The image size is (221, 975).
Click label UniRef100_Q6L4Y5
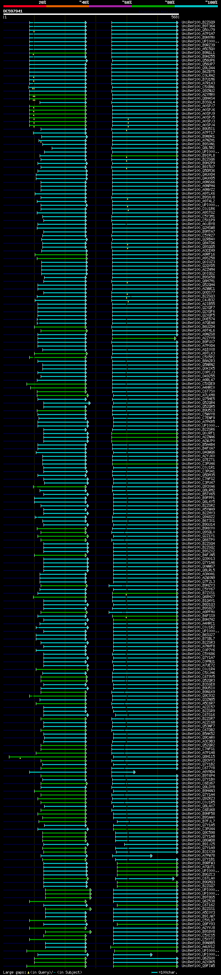198,502
